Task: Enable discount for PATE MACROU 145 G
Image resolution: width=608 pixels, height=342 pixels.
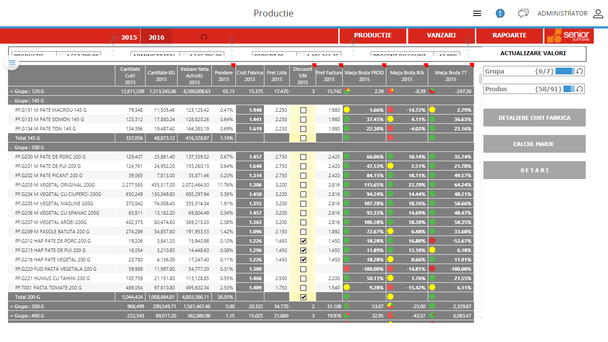Action: pos(303,110)
